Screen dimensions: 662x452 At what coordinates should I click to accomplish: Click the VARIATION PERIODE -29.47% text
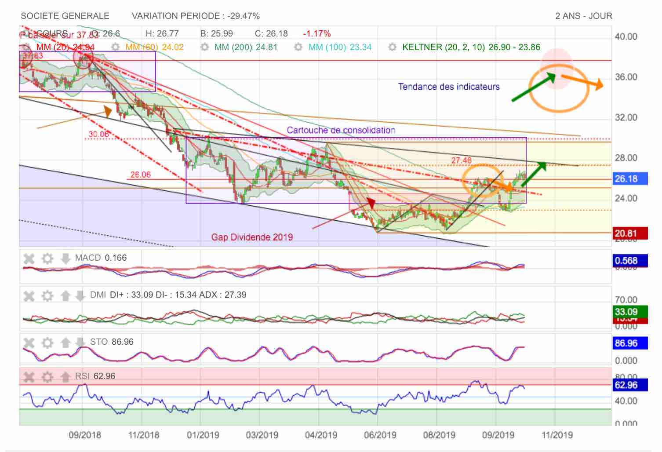click(x=196, y=16)
